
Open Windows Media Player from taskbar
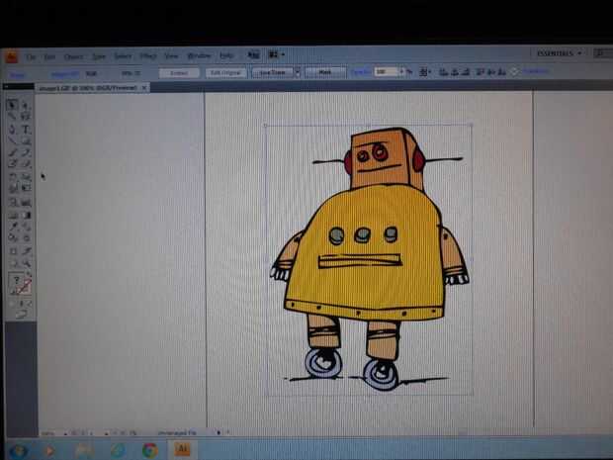(x=49, y=451)
